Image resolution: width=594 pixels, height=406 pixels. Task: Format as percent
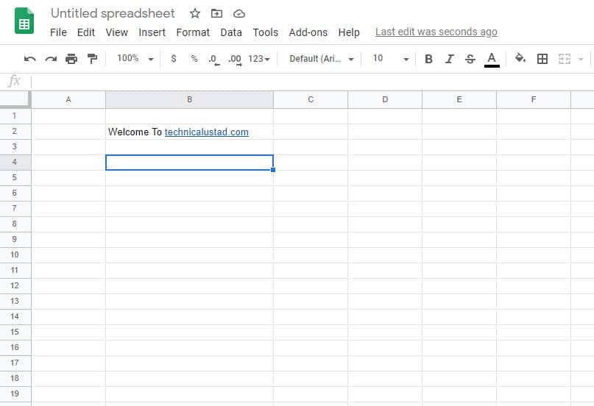(194, 58)
